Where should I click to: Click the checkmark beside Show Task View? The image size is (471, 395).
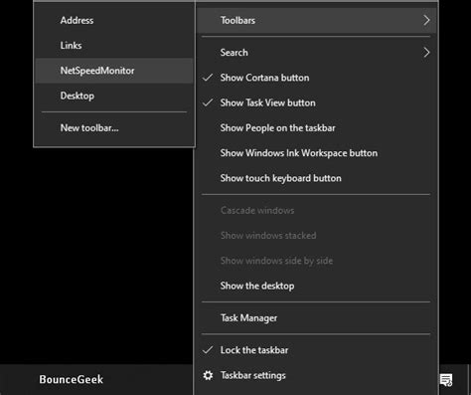tap(208, 102)
